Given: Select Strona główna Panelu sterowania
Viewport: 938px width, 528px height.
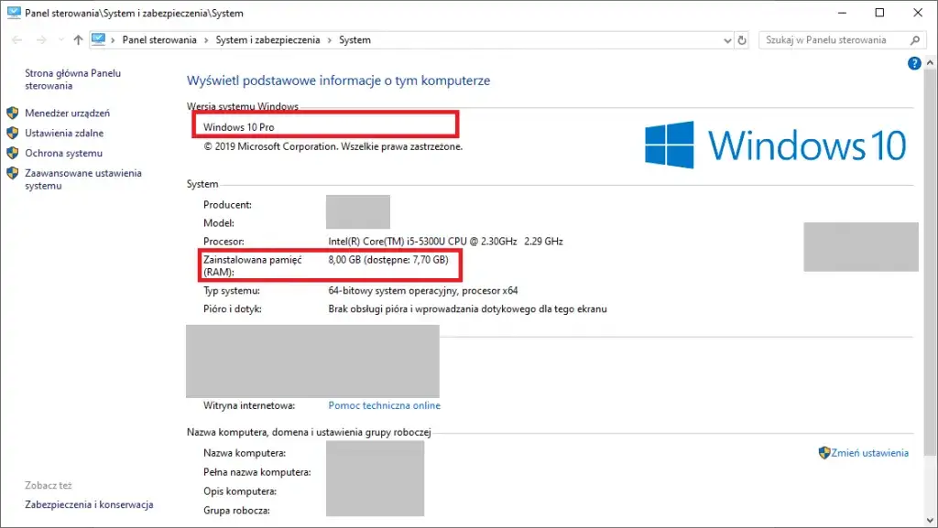Looking at the screenshot, I should (71, 80).
